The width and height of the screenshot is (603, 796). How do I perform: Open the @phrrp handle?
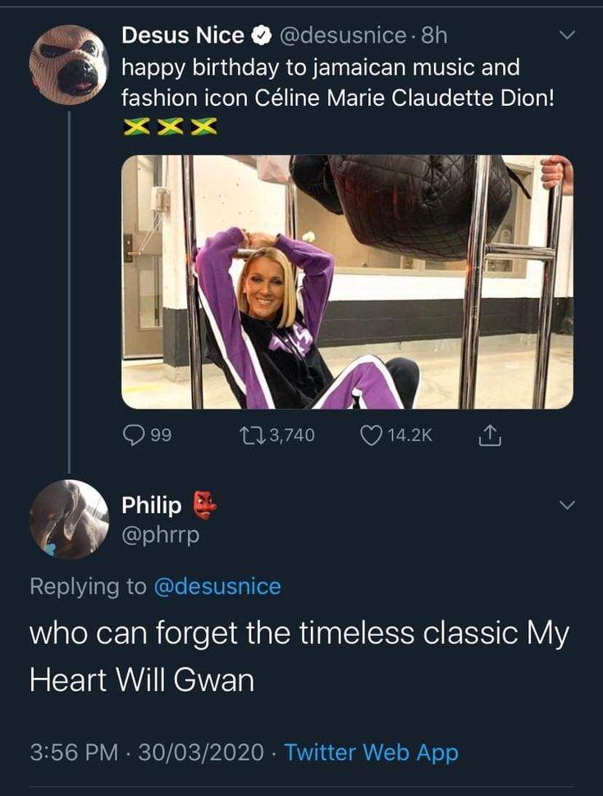(x=161, y=534)
